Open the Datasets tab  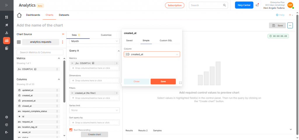coord(64,15)
